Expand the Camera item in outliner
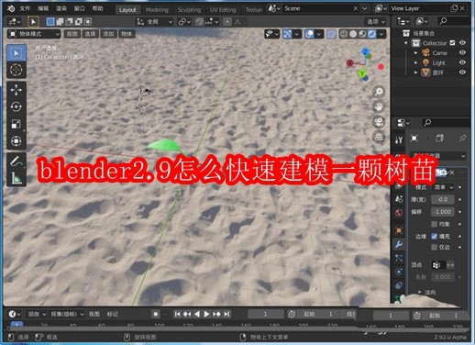 pyautogui.click(x=415, y=53)
